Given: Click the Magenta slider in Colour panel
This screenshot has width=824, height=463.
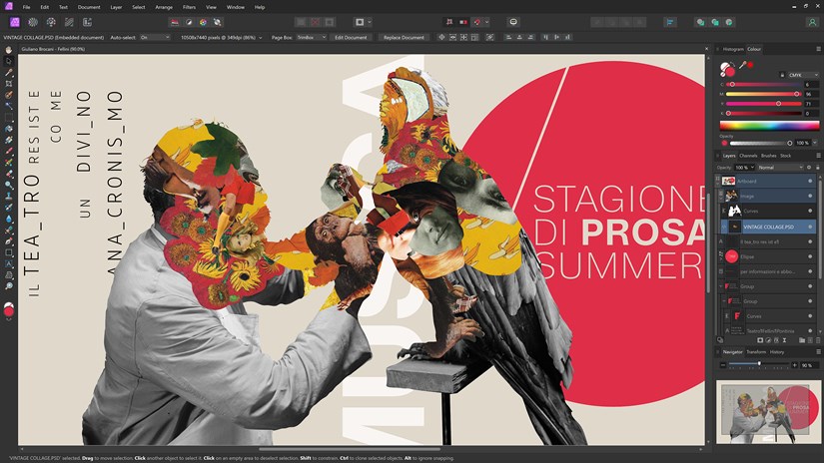Looking at the screenshot, I should 763,94.
